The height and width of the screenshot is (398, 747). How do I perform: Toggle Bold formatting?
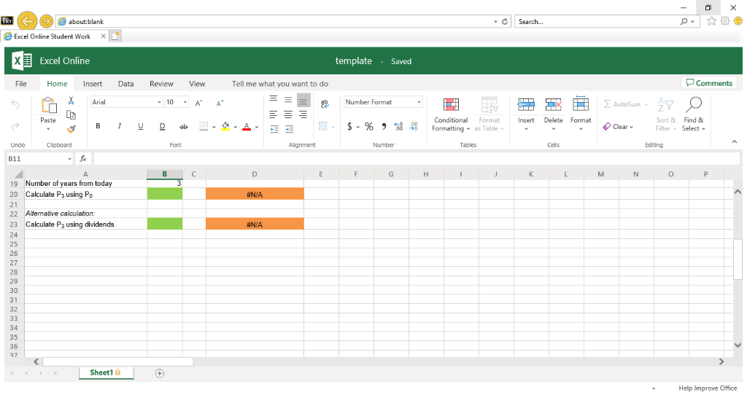coord(98,126)
